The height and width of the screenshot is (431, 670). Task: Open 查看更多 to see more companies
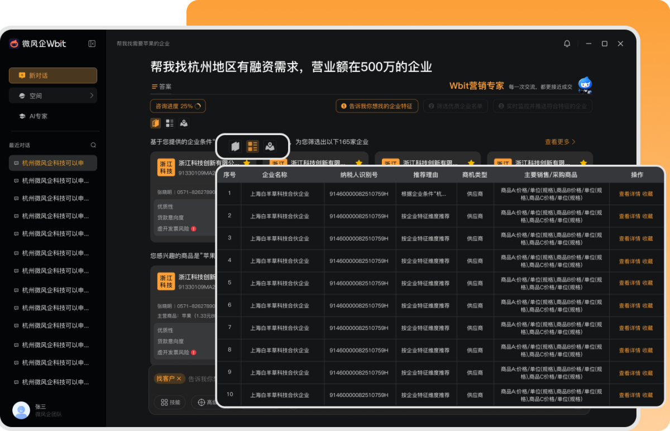coord(560,142)
